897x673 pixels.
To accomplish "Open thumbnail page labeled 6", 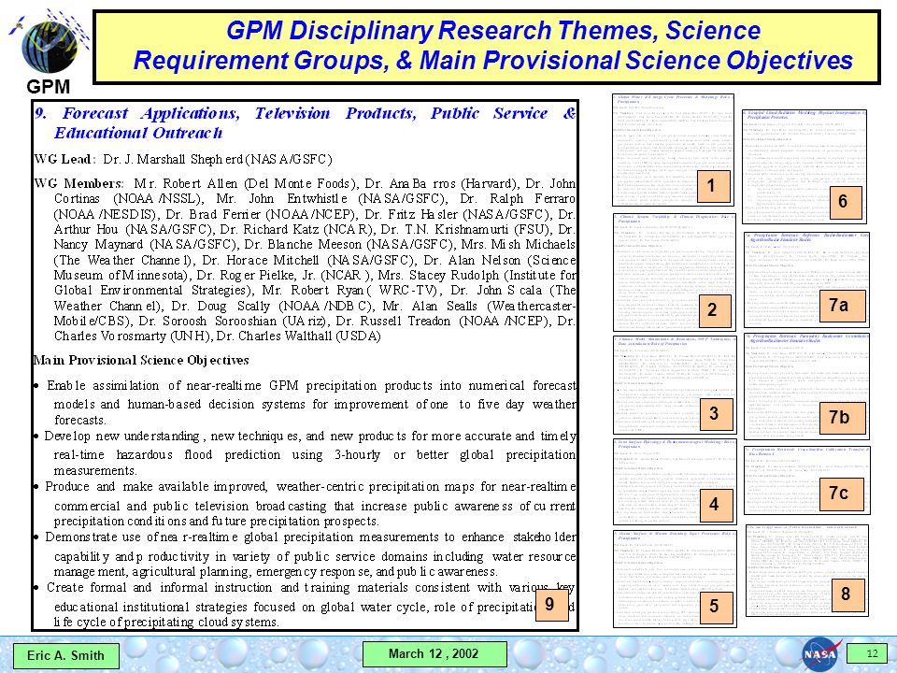I will point(804,166).
